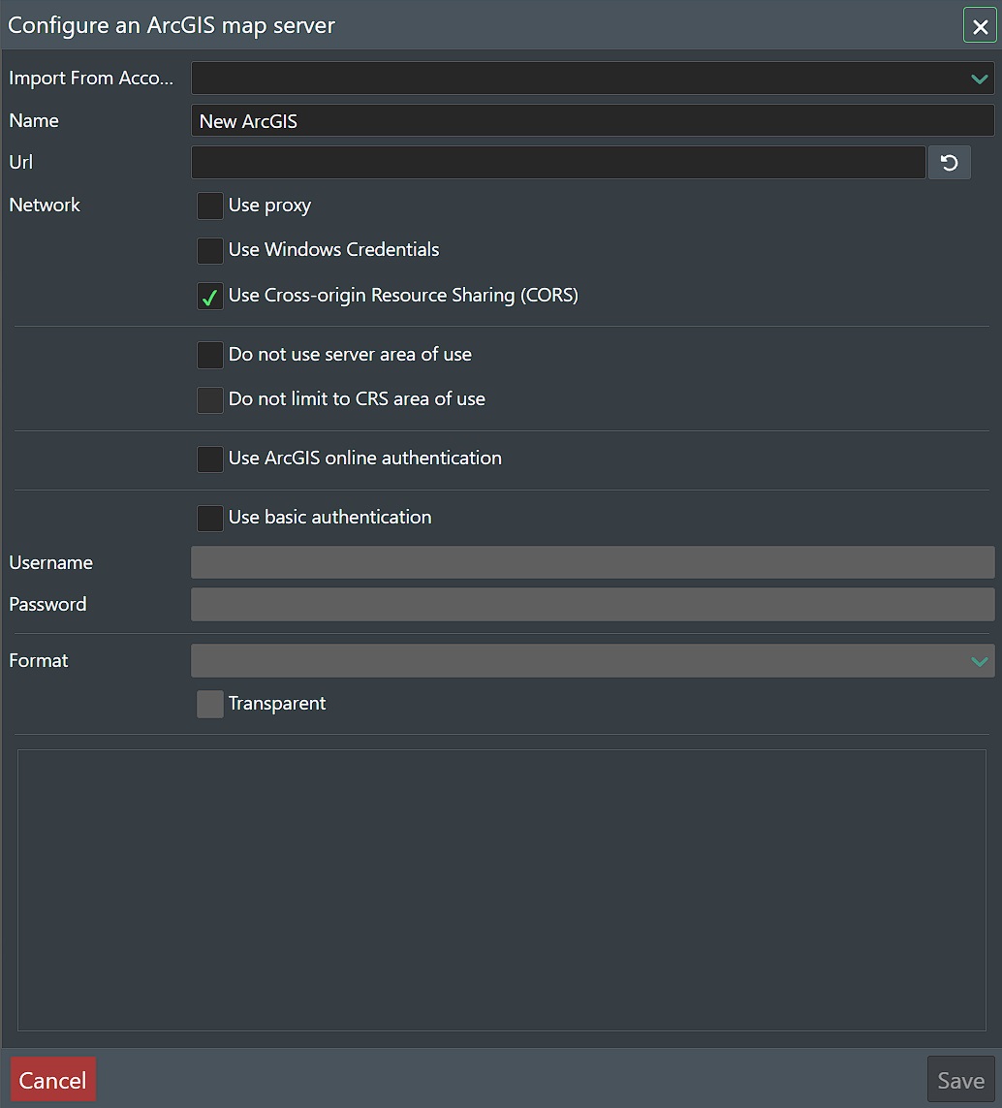
Task: Focus the Name field containing New ArcGIS
Action: (592, 120)
